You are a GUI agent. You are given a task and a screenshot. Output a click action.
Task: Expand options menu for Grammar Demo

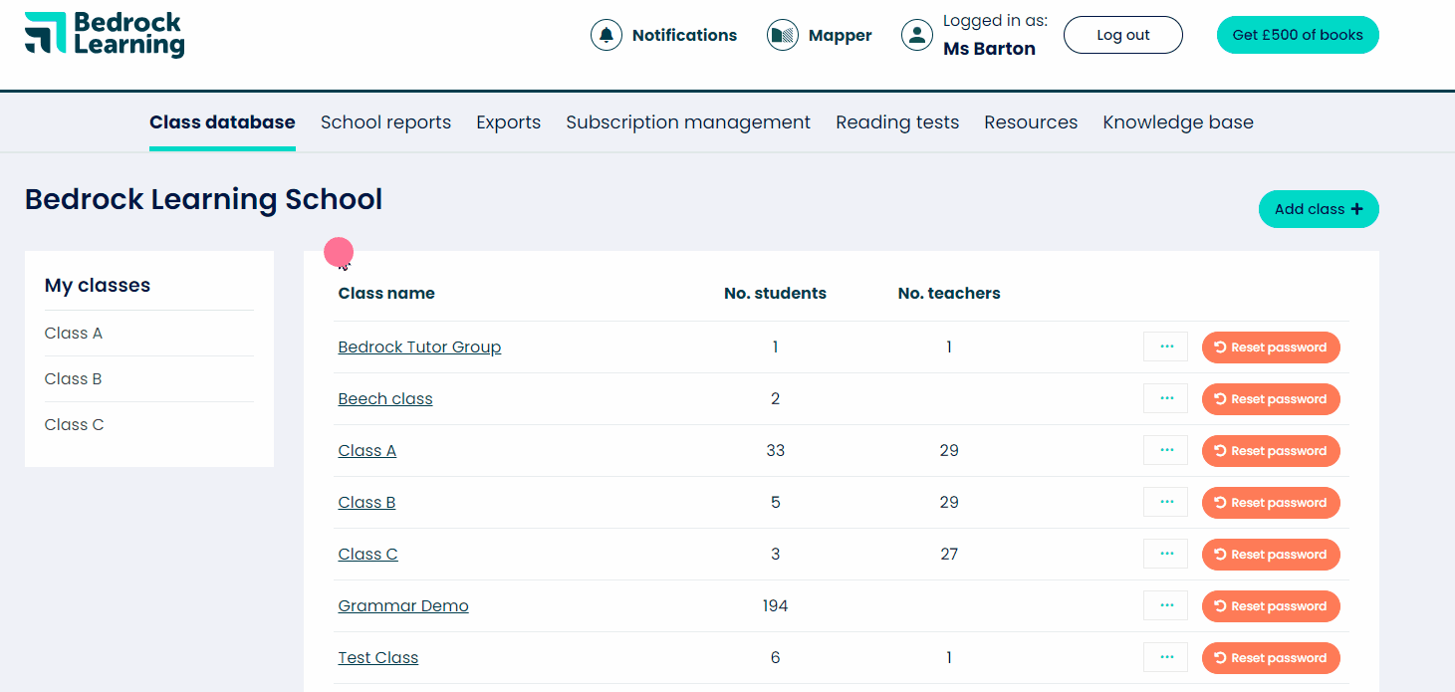pyautogui.click(x=1165, y=606)
